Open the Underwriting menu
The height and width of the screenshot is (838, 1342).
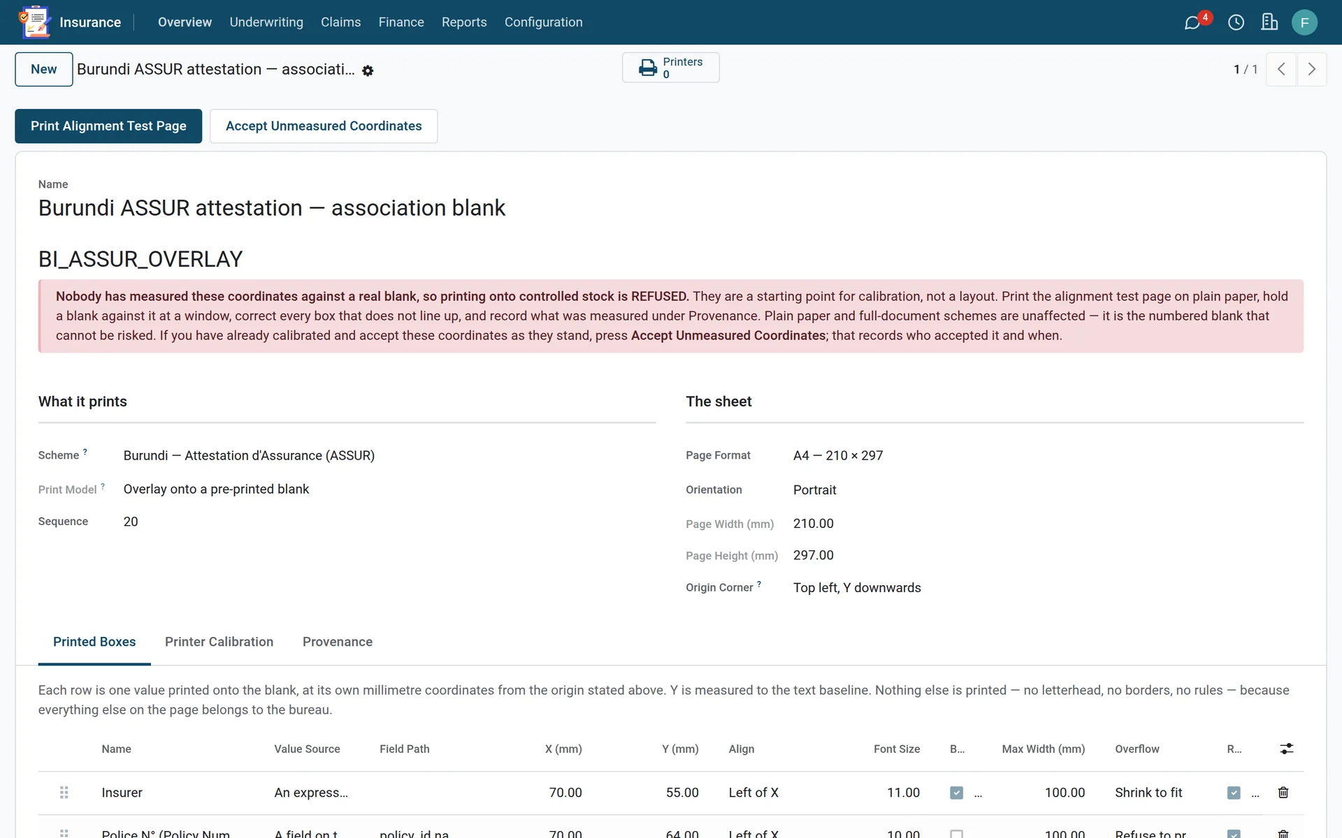[266, 22]
